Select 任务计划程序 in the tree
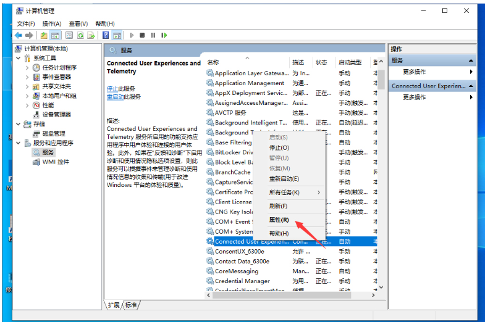Image resolution: width=485 pixels, height=322 pixels. coord(59,68)
